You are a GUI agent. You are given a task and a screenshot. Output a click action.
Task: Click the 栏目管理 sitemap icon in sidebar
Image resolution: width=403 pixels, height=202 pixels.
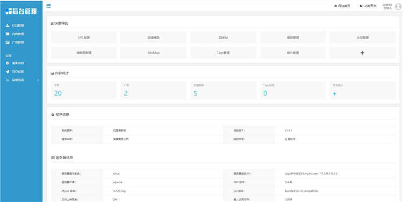coord(8,26)
